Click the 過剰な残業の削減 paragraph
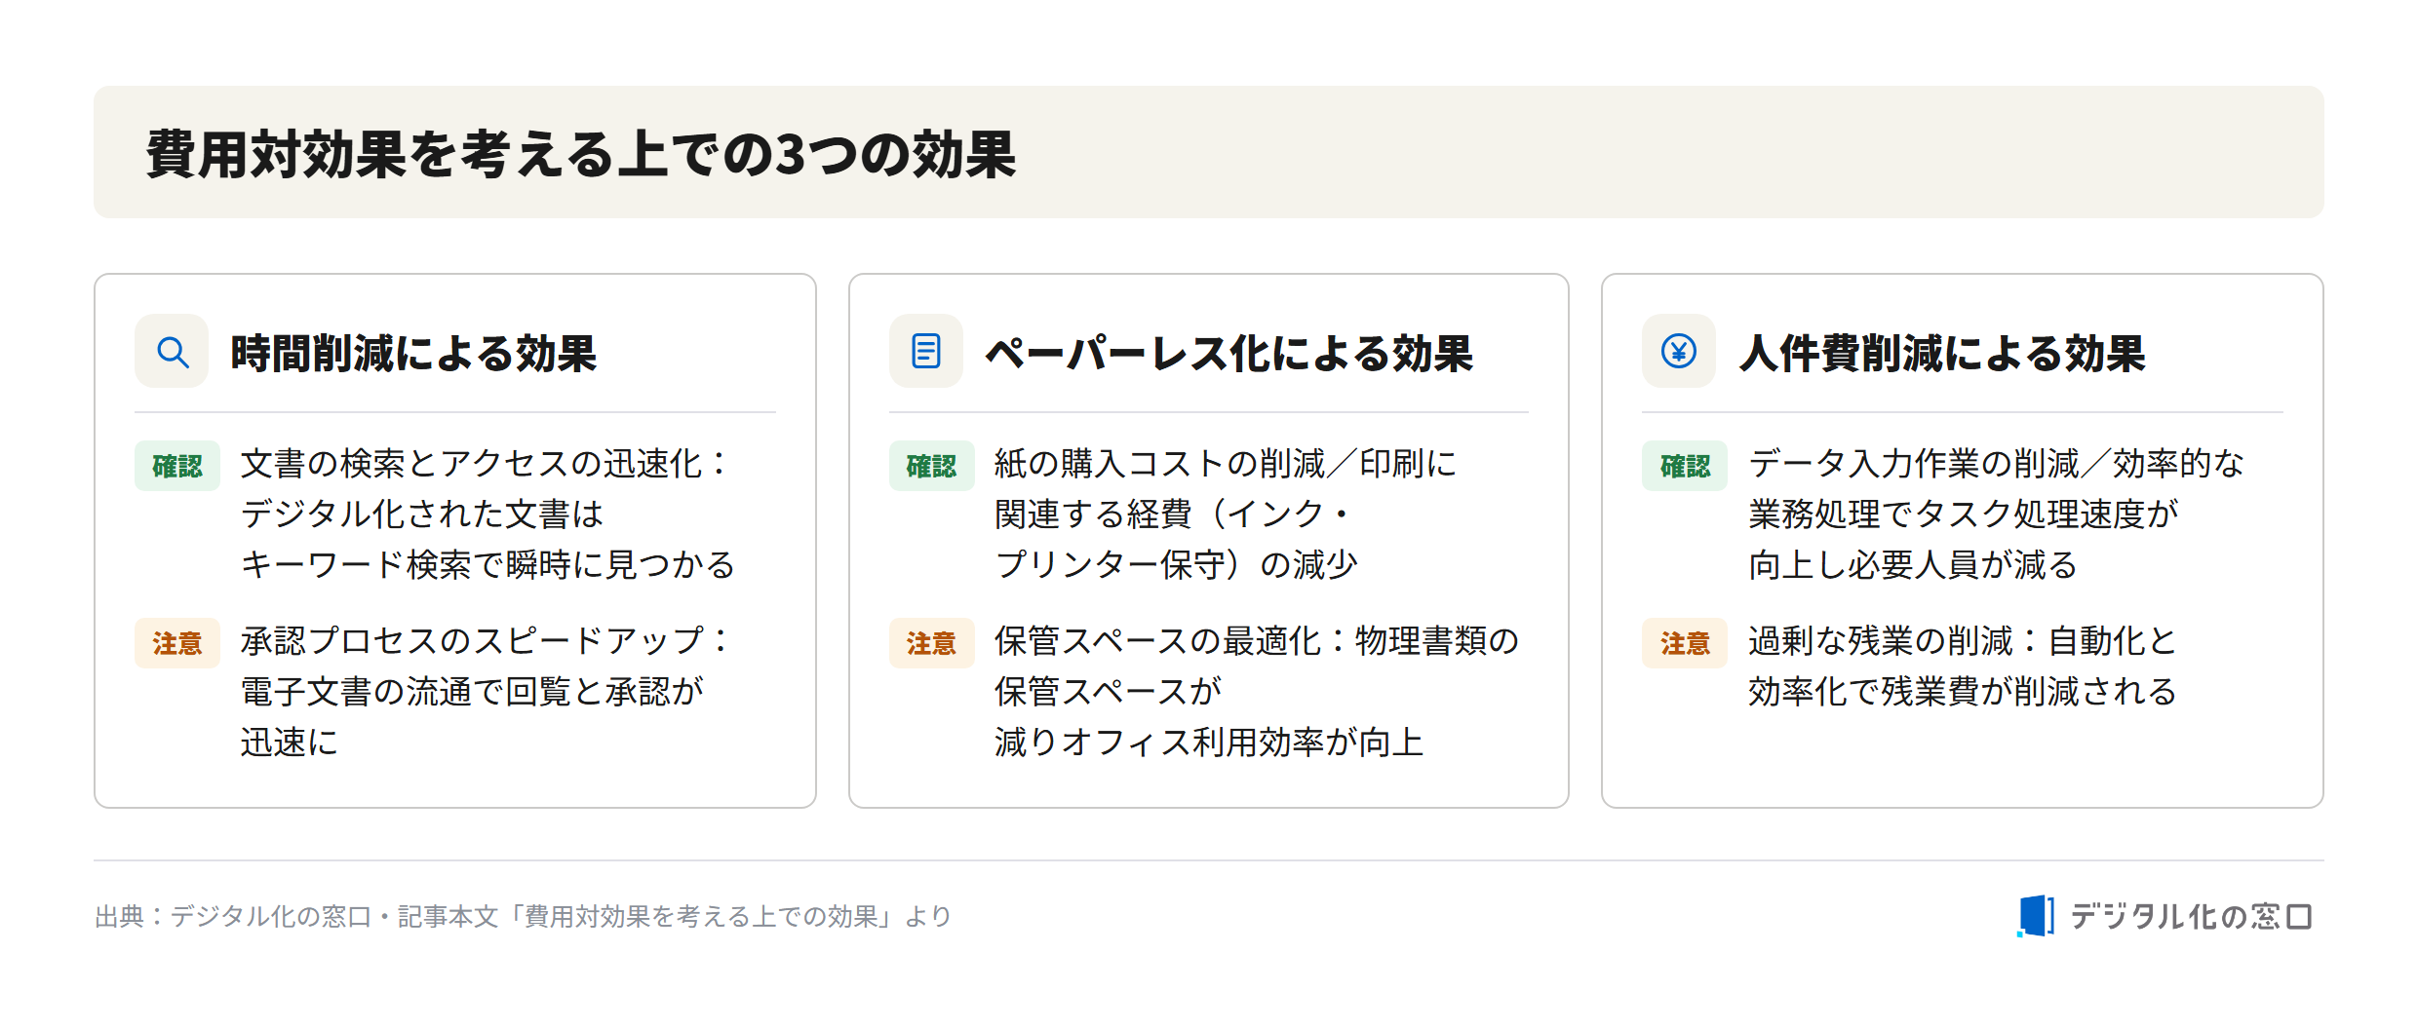The height and width of the screenshot is (1029, 2418). point(1963,666)
